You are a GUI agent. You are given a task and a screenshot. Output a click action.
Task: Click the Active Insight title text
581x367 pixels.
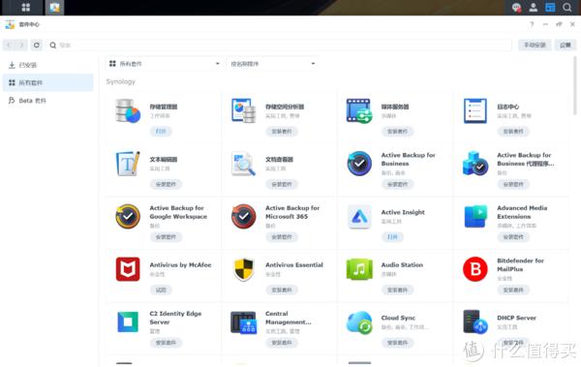(403, 212)
